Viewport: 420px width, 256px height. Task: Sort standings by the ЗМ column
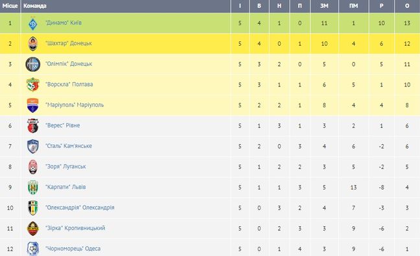pyautogui.click(x=324, y=6)
